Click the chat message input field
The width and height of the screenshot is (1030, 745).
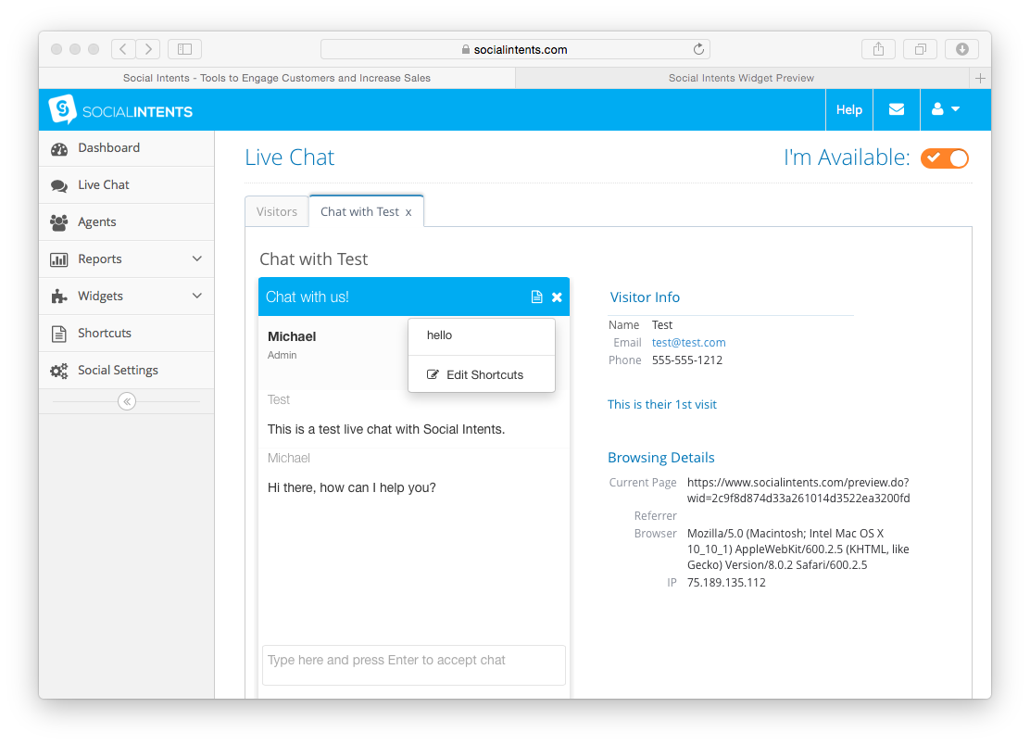point(414,665)
